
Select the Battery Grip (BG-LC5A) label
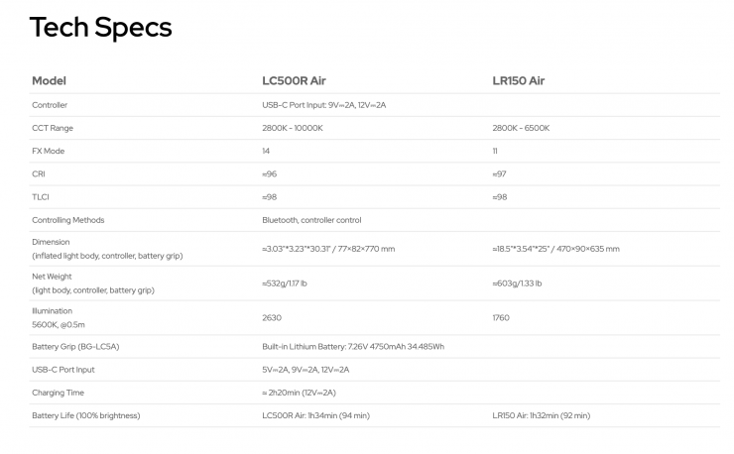coord(75,346)
